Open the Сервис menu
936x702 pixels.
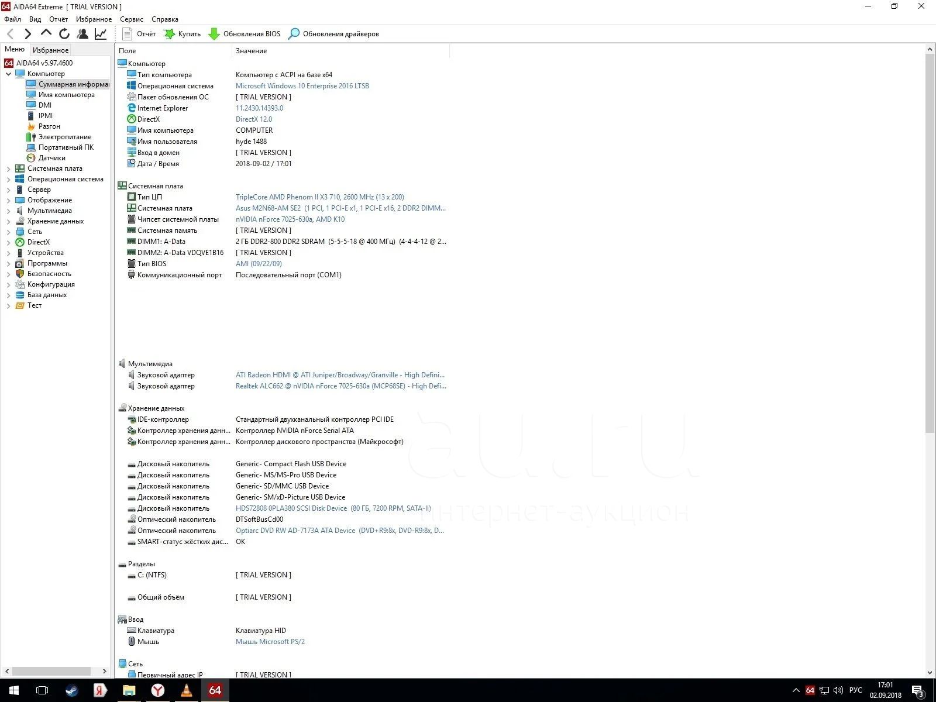[132, 19]
